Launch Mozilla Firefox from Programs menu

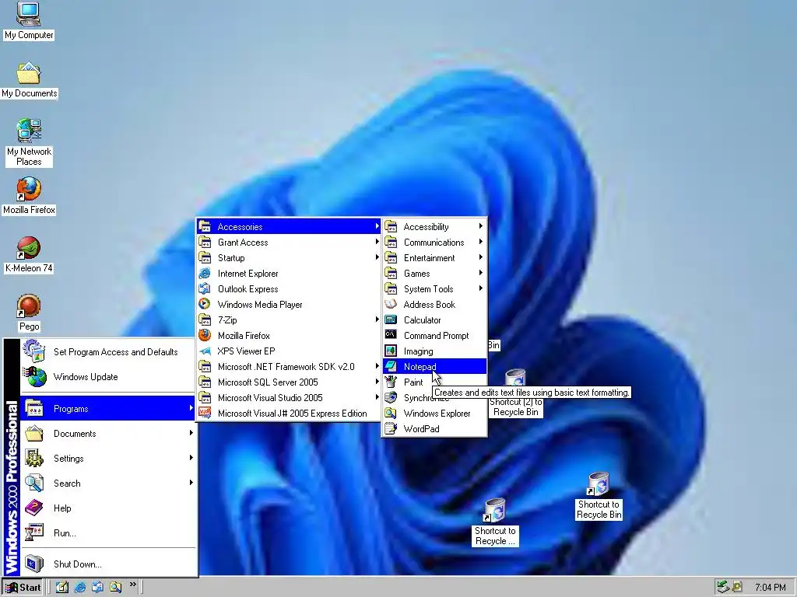289,336
